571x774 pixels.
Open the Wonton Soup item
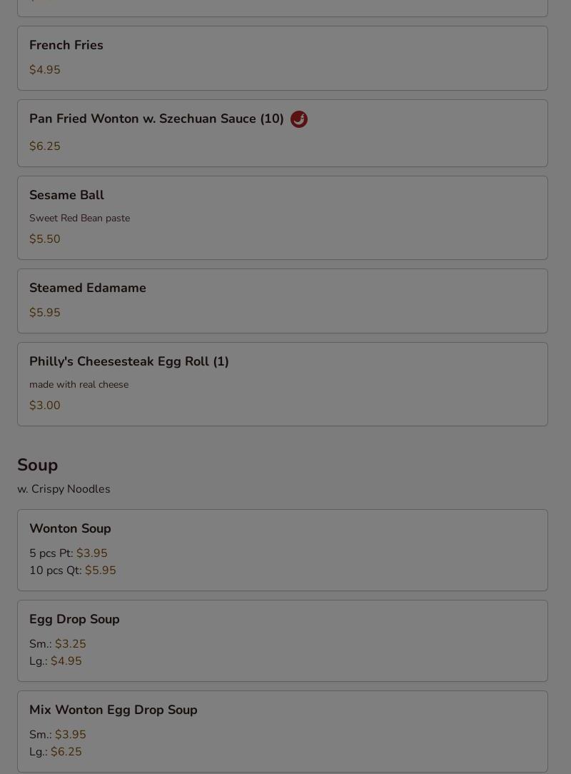[x=283, y=550]
